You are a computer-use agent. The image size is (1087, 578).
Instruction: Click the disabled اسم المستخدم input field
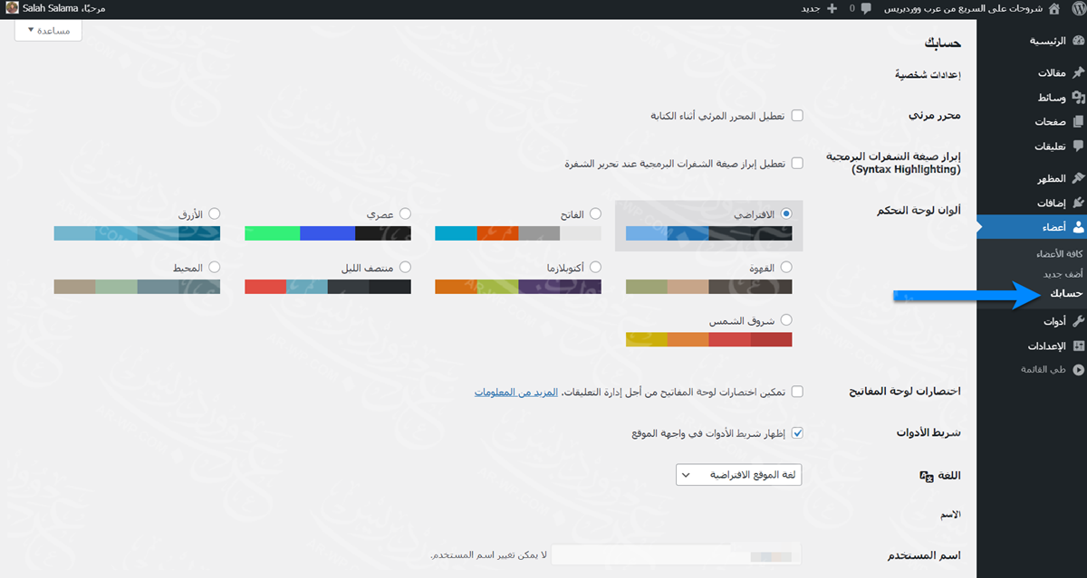click(676, 554)
